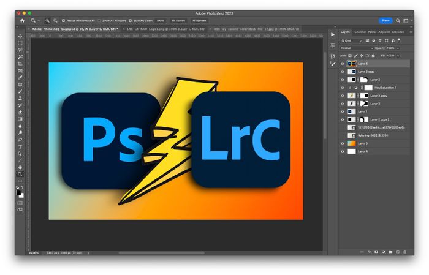Image resolution: width=429 pixels, height=275 pixels.
Task: Click the Fill Screen button
Action: click(x=199, y=21)
